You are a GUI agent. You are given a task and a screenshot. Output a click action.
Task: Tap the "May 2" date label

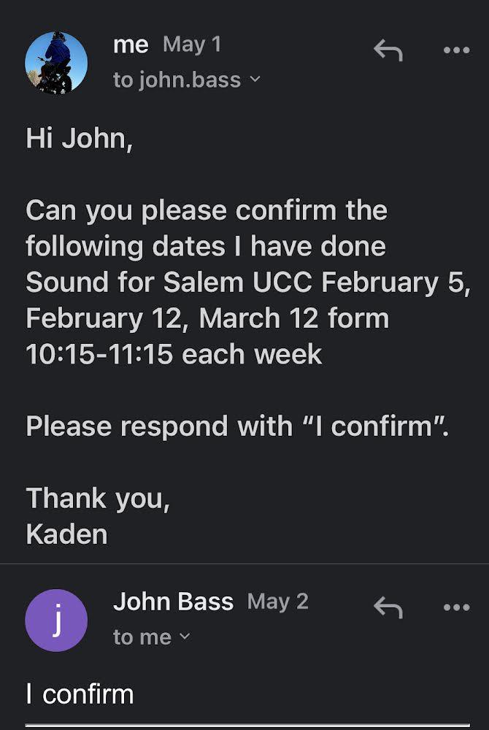click(x=278, y=602)
